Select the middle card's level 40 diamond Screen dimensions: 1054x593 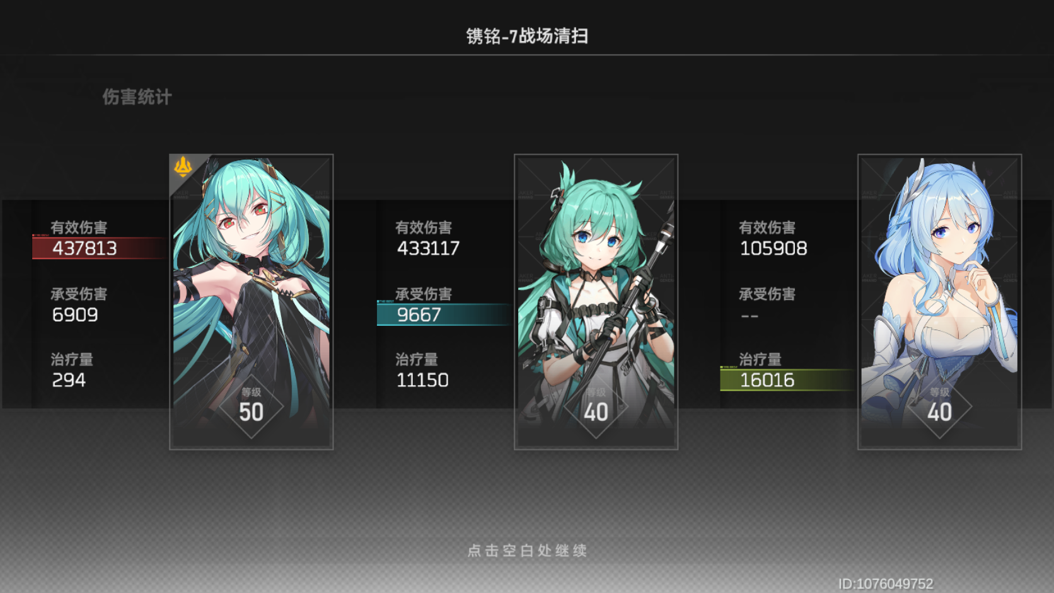point(596,406)
